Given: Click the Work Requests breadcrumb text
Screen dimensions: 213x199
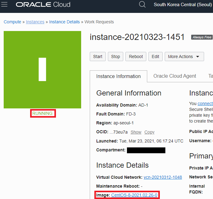Looking at the screenshot, I should (99, 22).
